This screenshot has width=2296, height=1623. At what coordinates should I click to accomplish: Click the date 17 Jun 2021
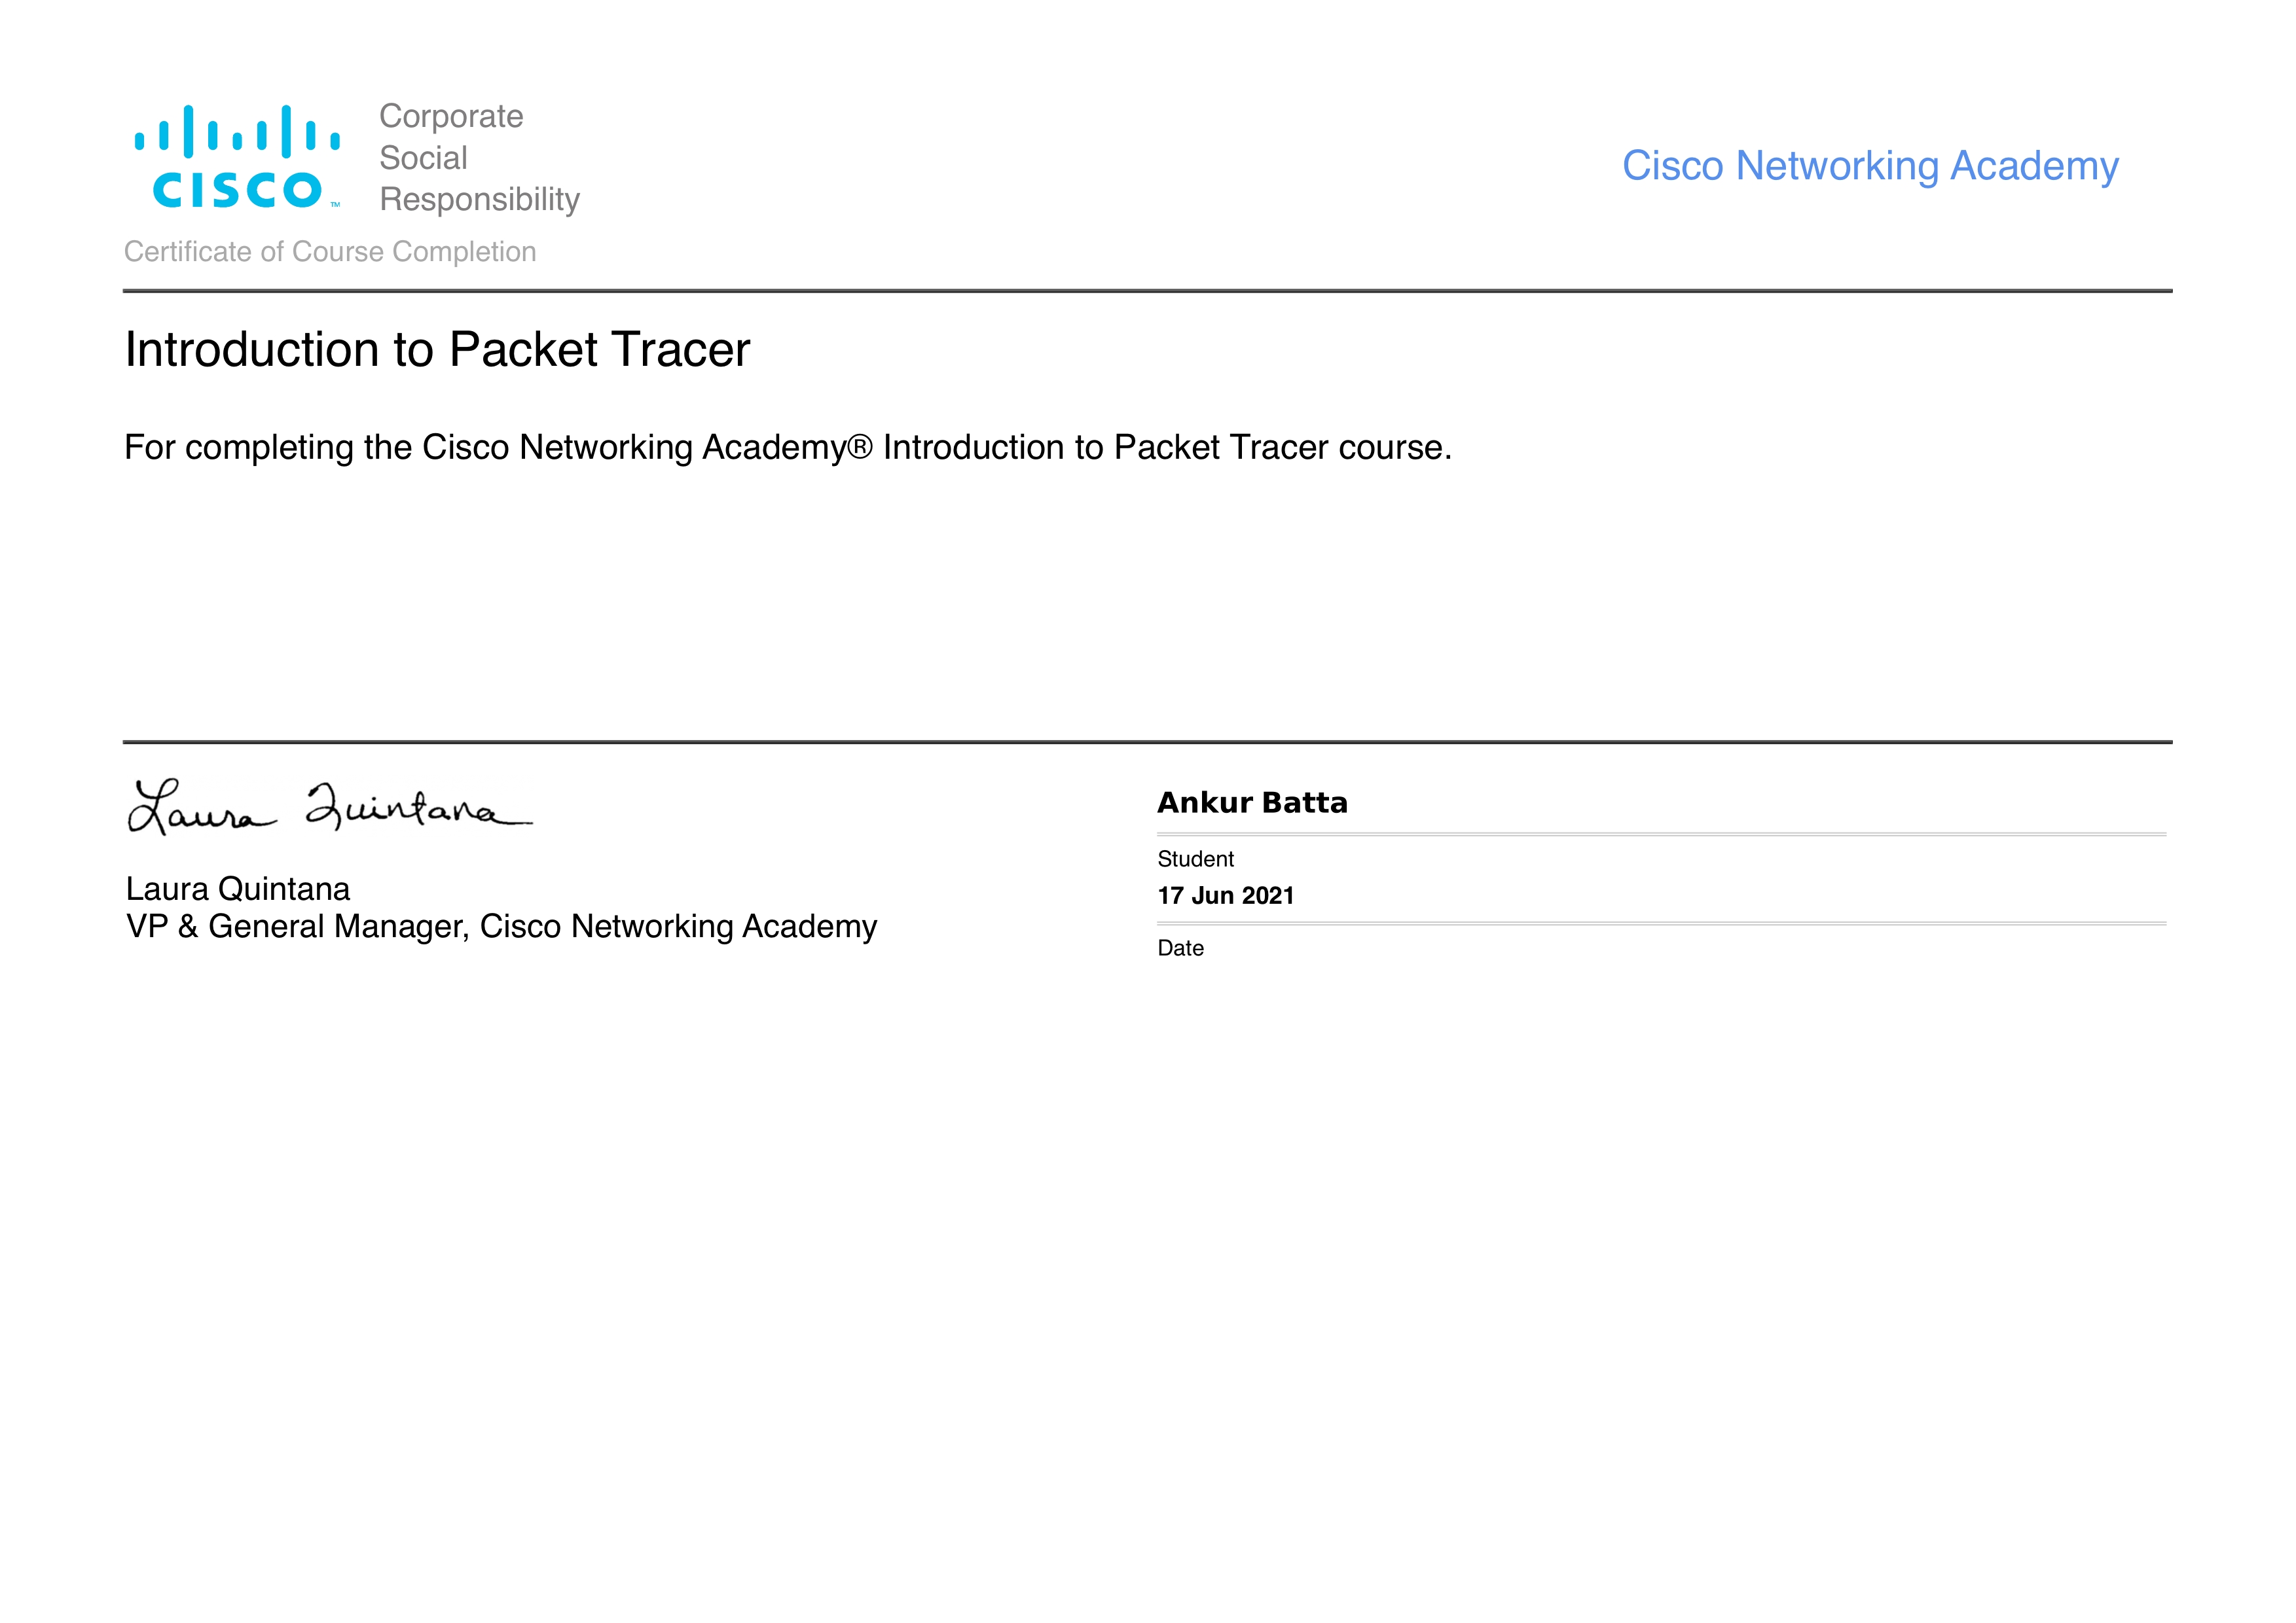coord(1225,895)
